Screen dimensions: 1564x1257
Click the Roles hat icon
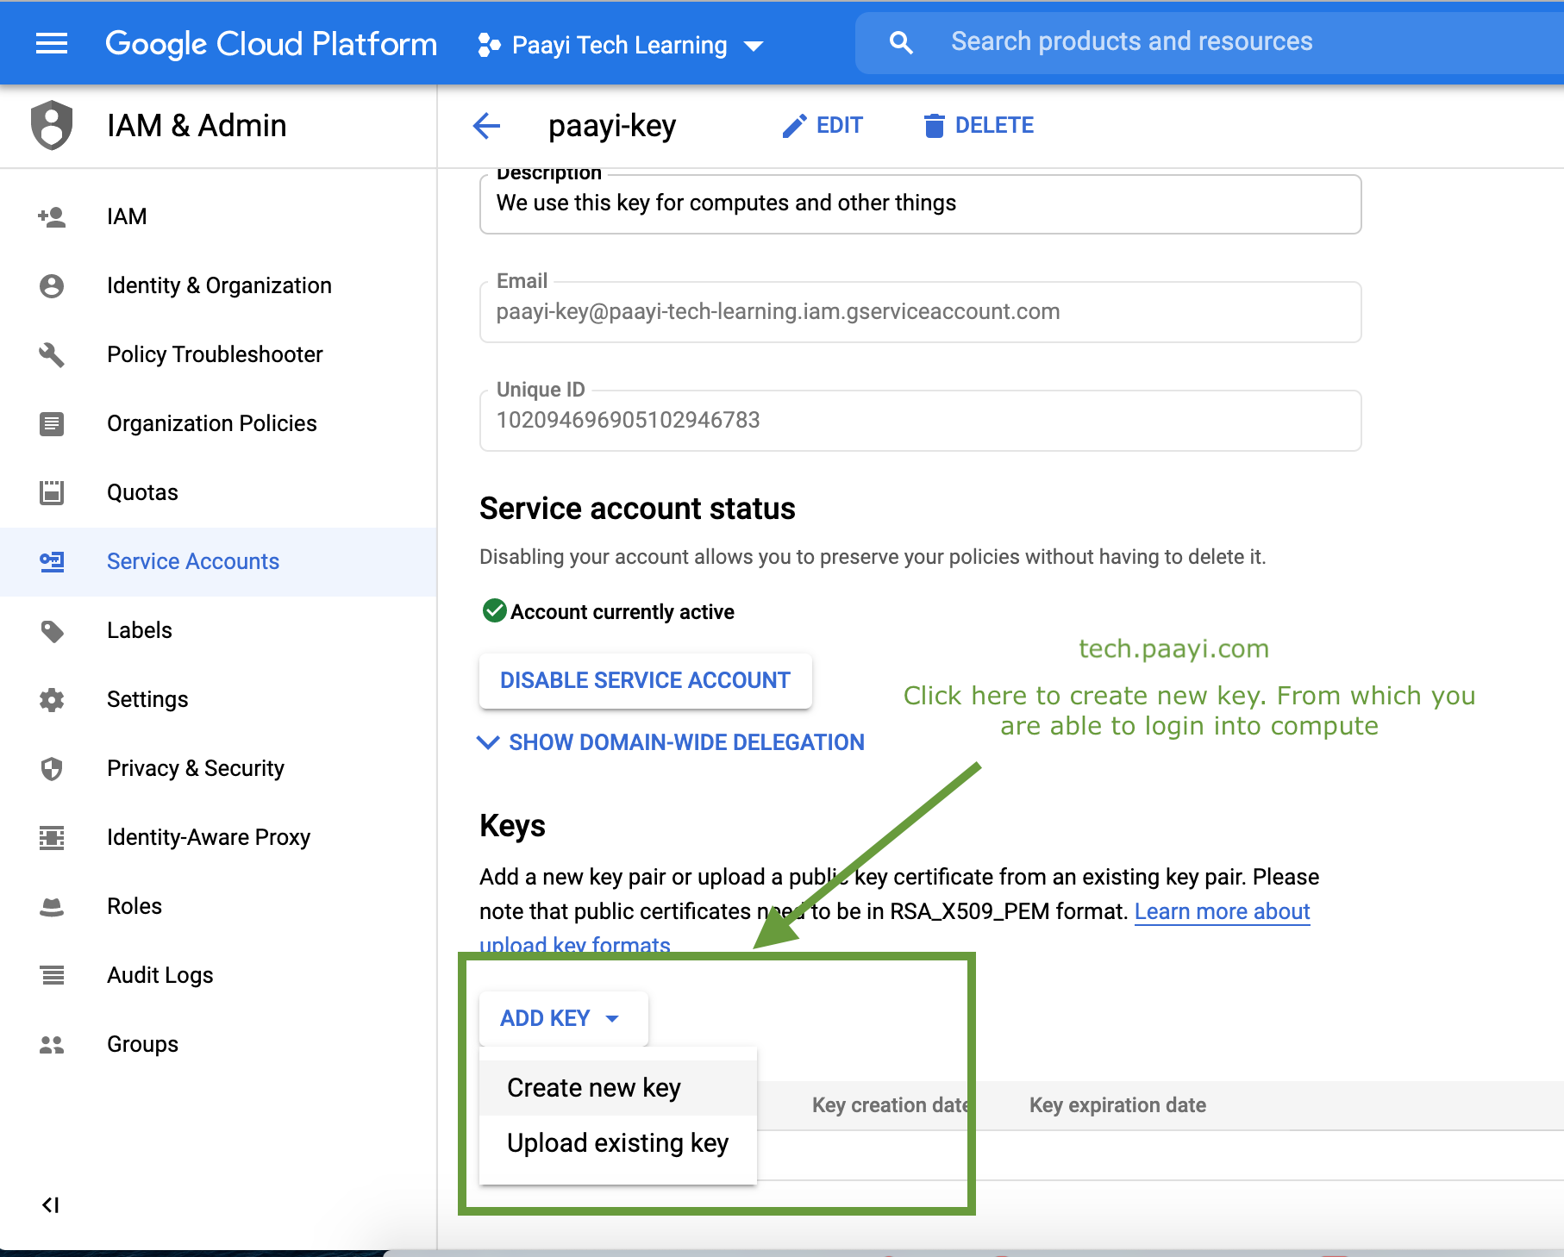52,907
